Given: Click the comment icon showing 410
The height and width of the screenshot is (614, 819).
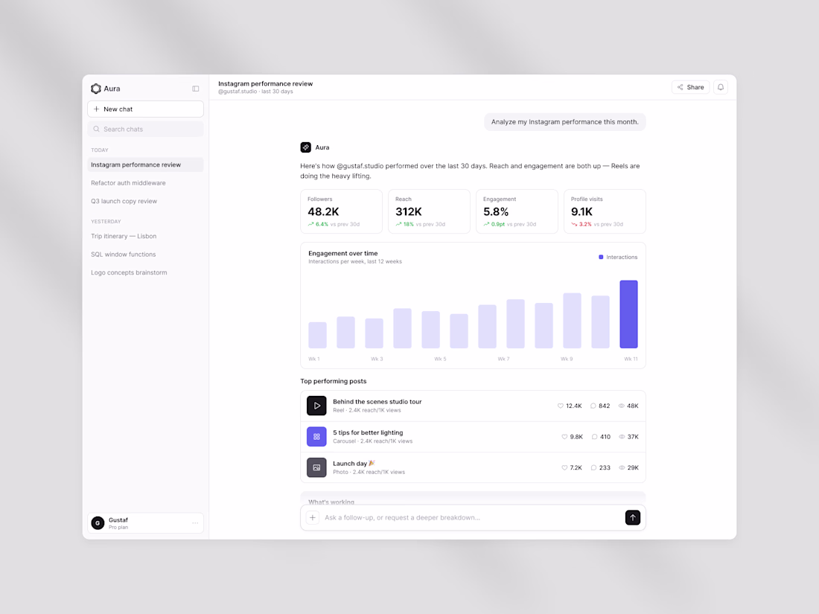Looking at the screenshot, I should tap(594, 437).
